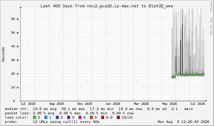Viewport: 214px width, 126px height.
Task: Click the '20 m' y-axis tick label
Action: click(x=15, y=73)
